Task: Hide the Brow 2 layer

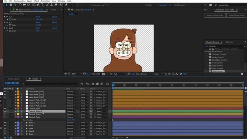Action: (x=5, y=123)
